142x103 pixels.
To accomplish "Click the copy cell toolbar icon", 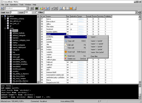I will (x=60, y=8).
